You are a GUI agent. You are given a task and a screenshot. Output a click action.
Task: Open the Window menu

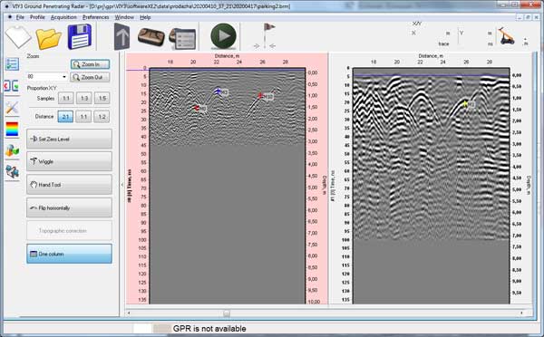[124, 17]
